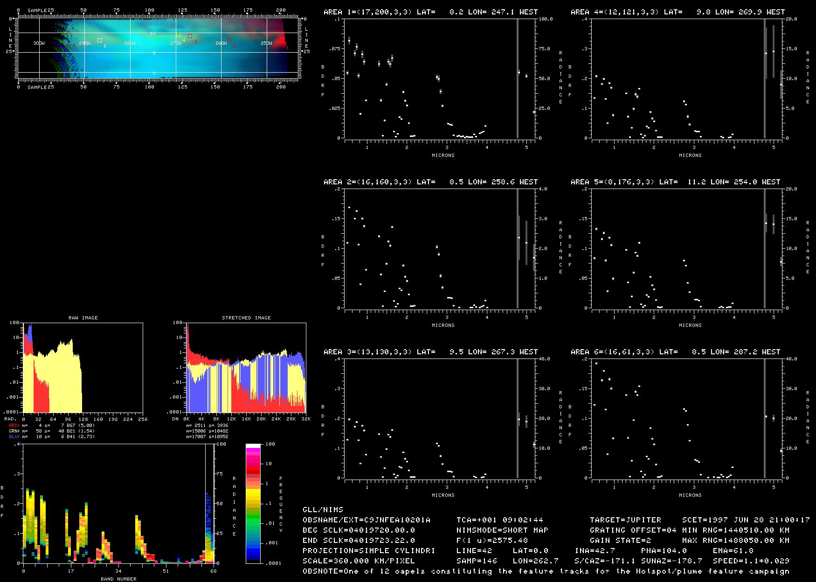Click the Area 6 spectrum scatter plot
816x582 pixels.
pyautogui.click(x=687, y=419)
